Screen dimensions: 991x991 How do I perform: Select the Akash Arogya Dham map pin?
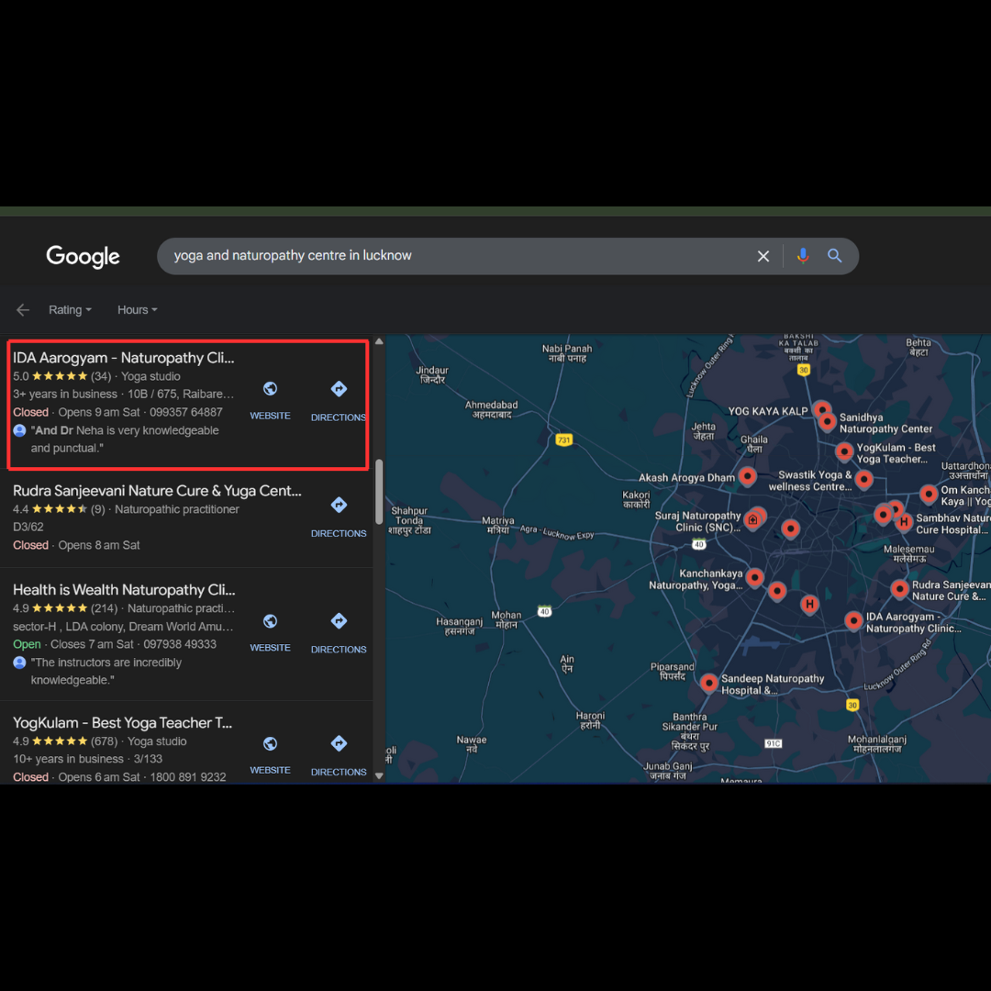748,475
